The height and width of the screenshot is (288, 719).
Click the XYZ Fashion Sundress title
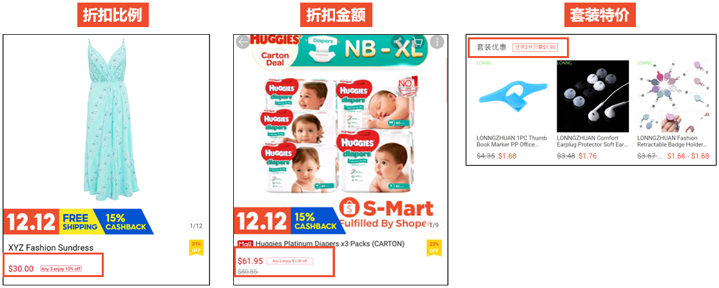(51, 247)
